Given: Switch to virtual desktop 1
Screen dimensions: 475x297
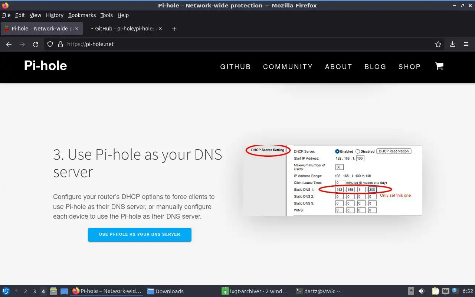Looking at the screenshot, I should click(16, 291).
